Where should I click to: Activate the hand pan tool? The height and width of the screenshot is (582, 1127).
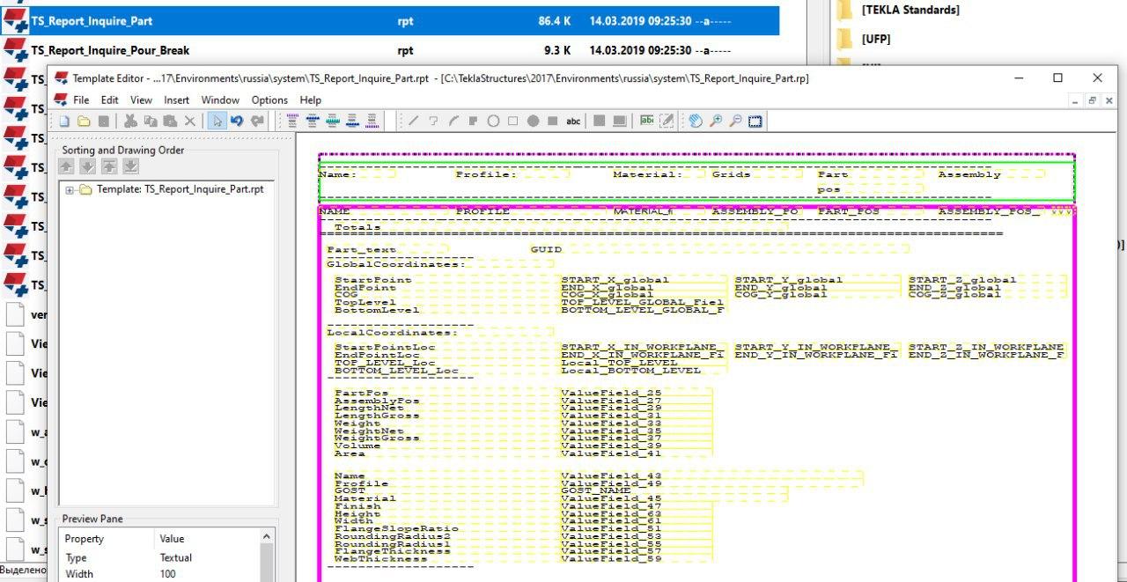click(x=696, y=122)
